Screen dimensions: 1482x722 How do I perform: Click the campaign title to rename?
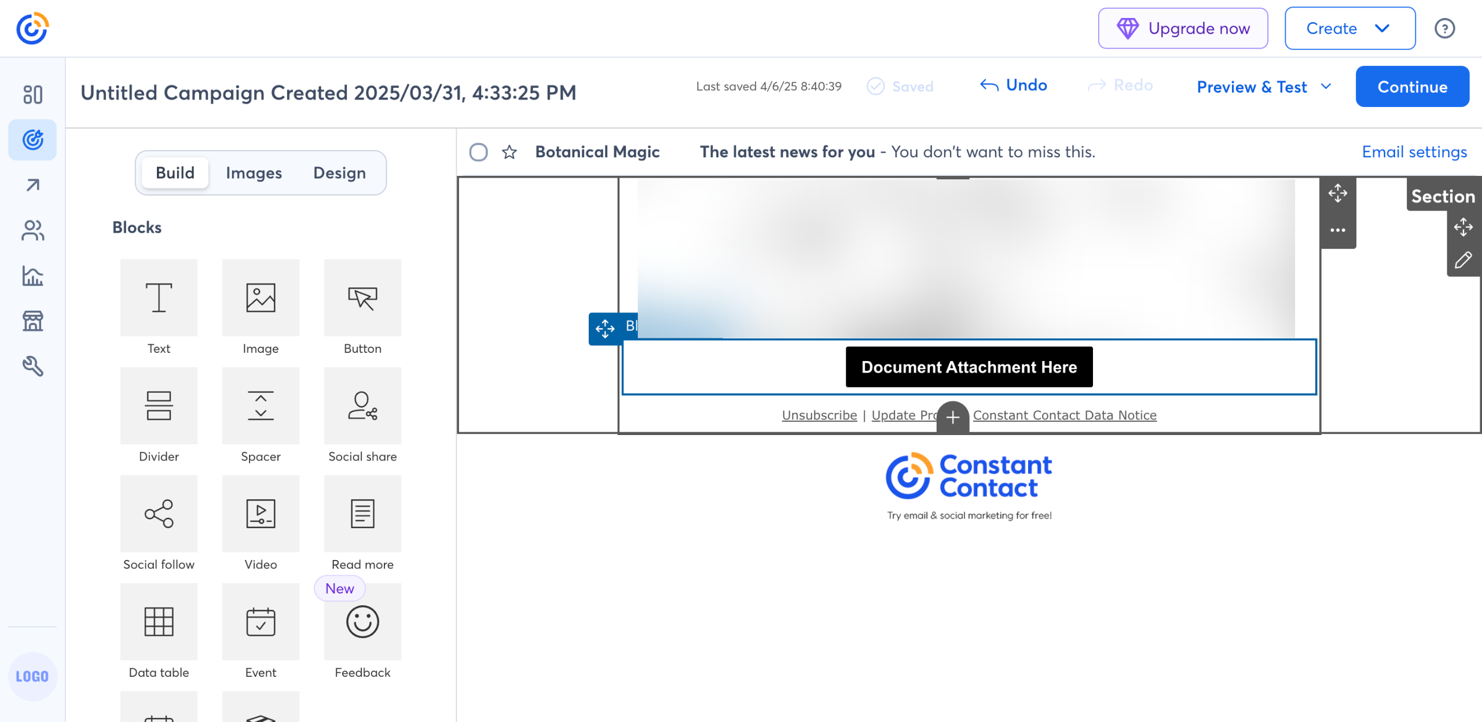[328, 93]
